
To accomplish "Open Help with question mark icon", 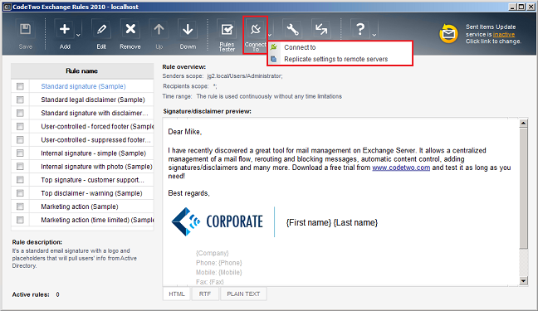I will point(360,29).
